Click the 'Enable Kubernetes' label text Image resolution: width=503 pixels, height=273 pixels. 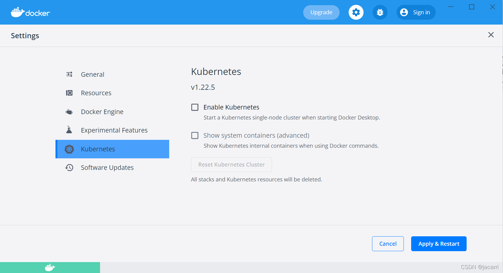231,107
